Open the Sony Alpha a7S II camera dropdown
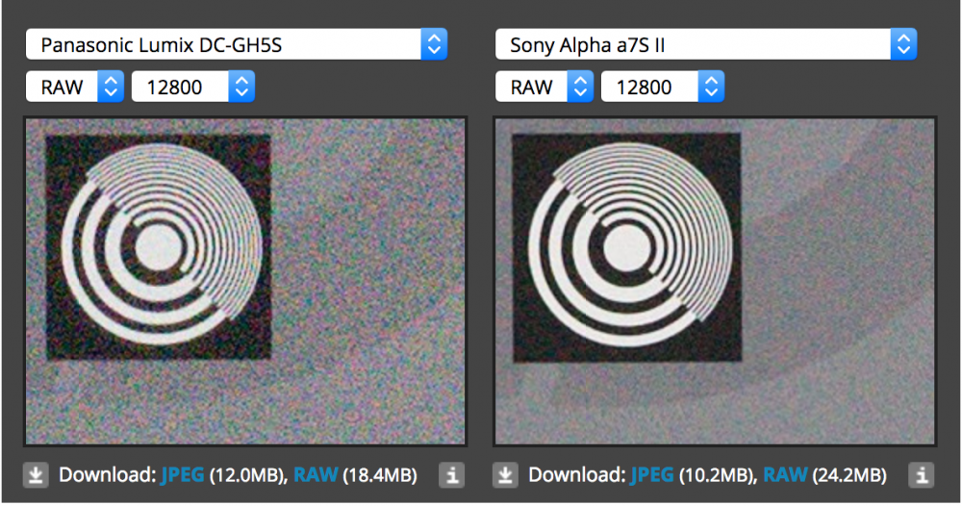The height and width of the screenshot is (506, 962). [x=705, y=44]
